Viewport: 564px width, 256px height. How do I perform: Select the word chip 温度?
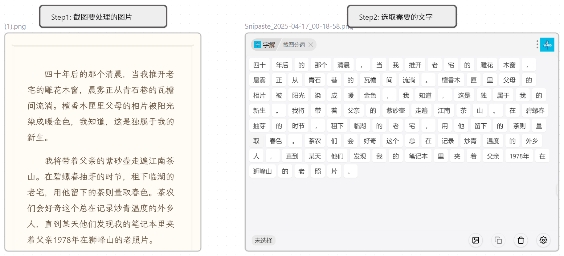pos(493,141)
